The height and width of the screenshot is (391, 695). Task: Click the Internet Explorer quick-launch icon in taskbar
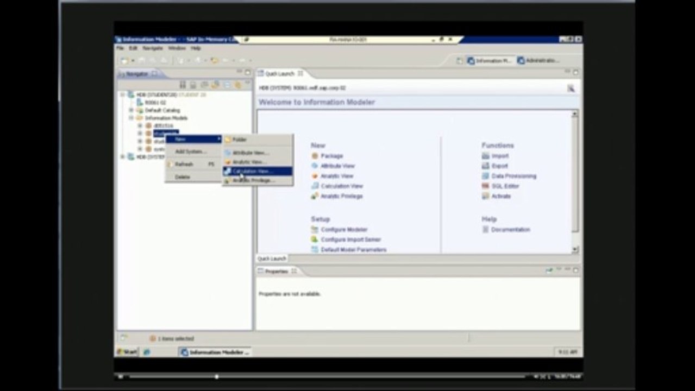[147, 352]
